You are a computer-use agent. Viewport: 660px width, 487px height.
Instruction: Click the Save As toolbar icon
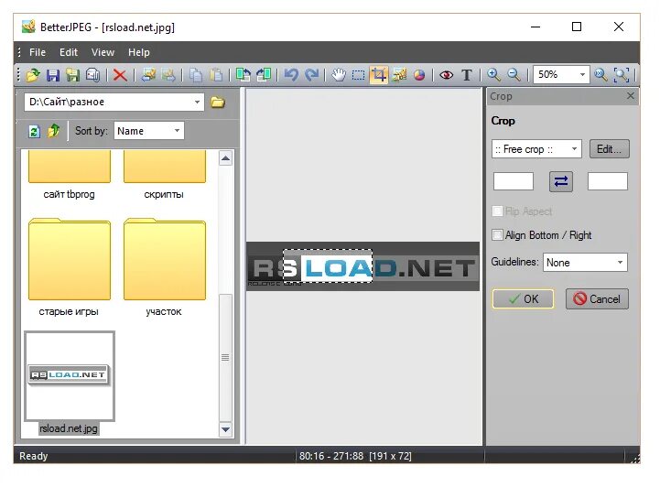point(73,75)
